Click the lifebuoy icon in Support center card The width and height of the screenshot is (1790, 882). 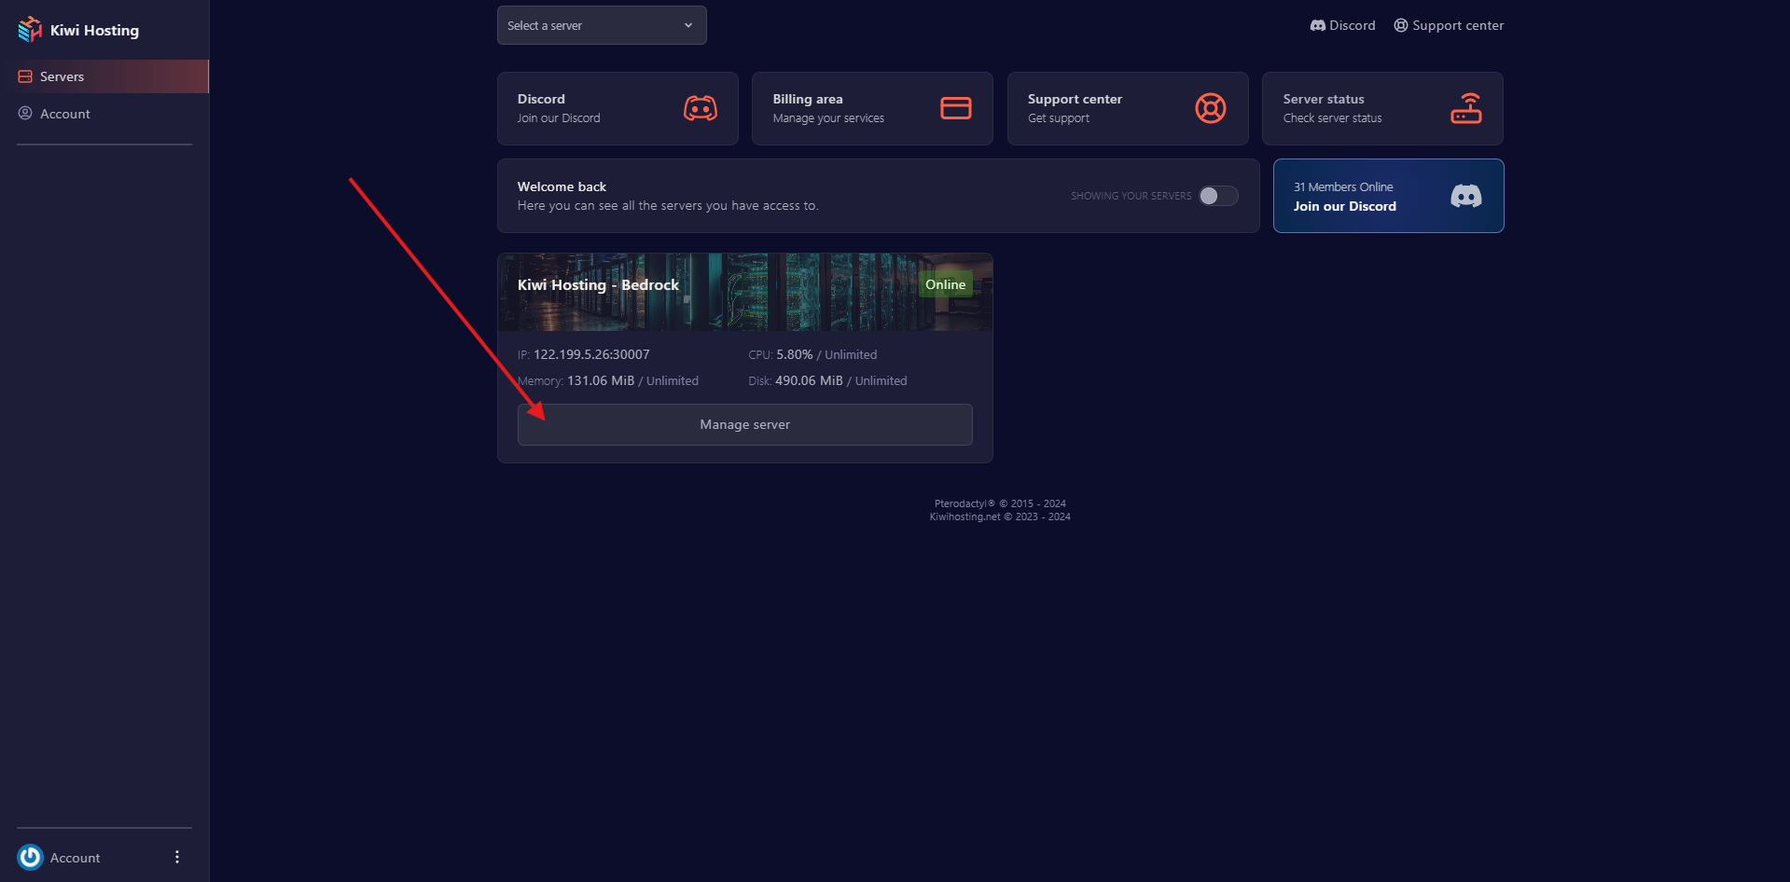point(1210,108)
